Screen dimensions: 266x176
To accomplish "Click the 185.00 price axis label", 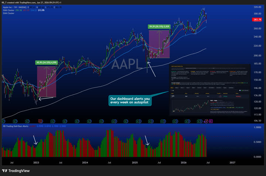I will pos(258,64).
